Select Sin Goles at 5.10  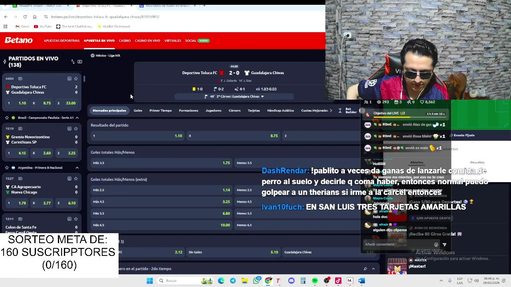pos(233,252)
